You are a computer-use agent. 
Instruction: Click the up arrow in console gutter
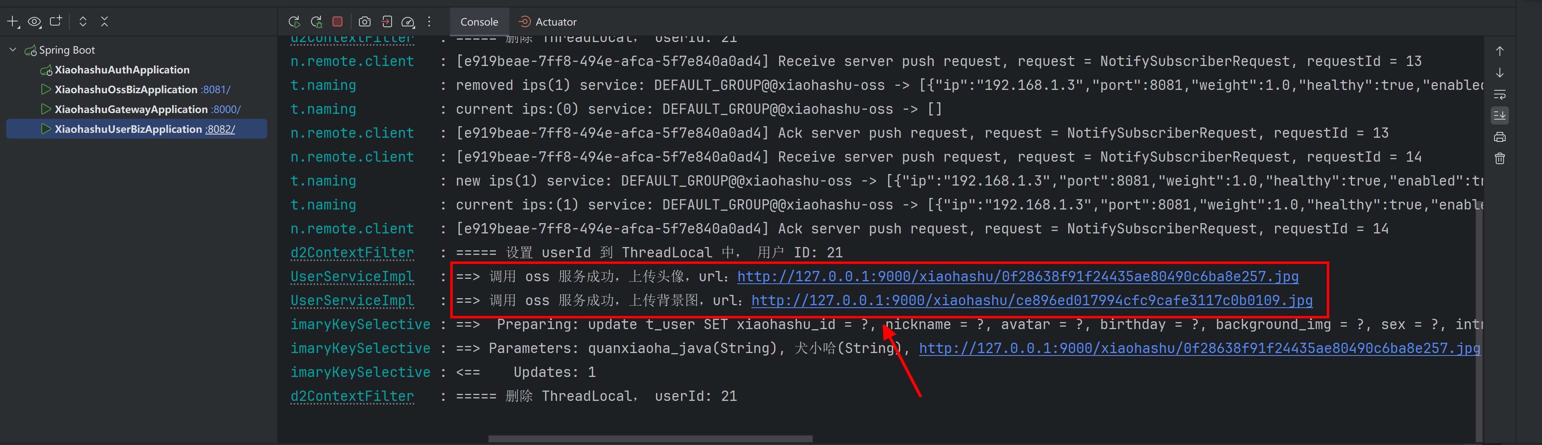(x=1499, y=52)
